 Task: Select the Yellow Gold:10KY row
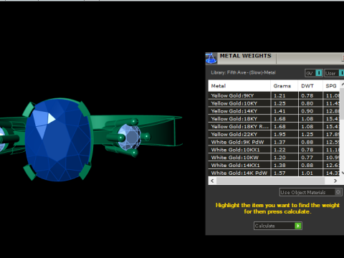[x=274, y=103]
